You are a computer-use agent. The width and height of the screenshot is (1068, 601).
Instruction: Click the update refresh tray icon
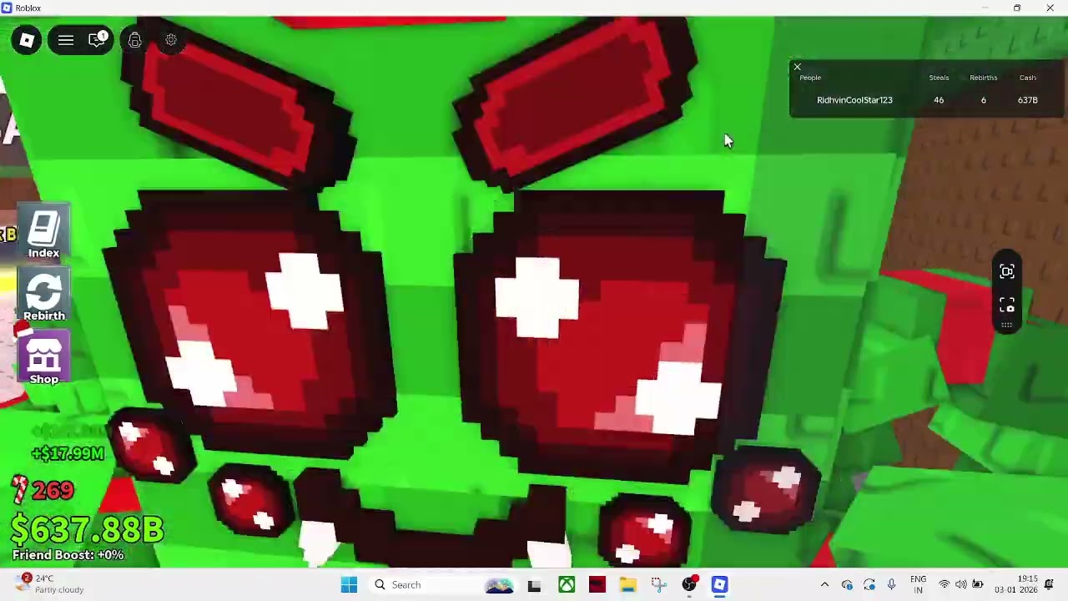click(x=869, y=585)
